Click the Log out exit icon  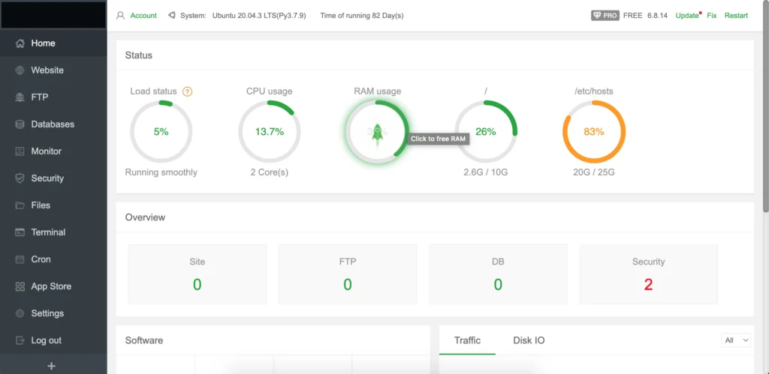[x=20, y=340]
